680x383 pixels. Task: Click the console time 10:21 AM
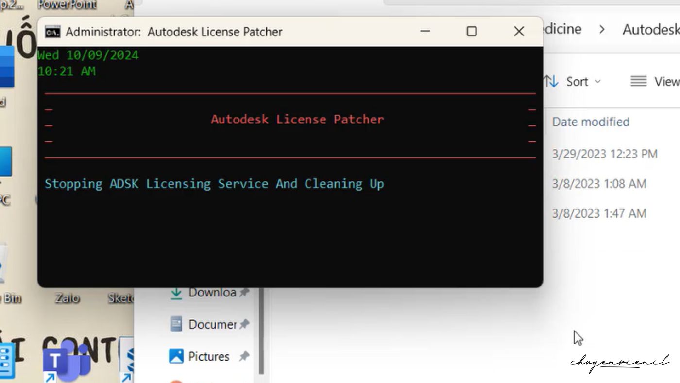(67, 71)
